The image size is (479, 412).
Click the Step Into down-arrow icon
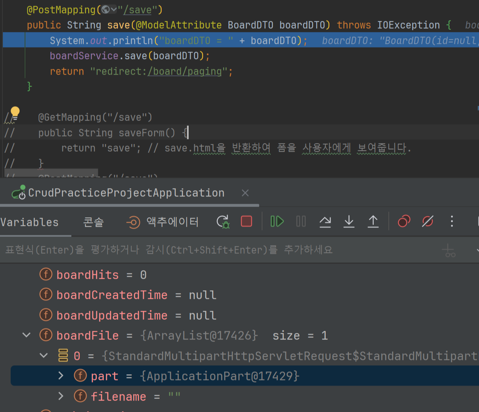(x=349, y=221)
